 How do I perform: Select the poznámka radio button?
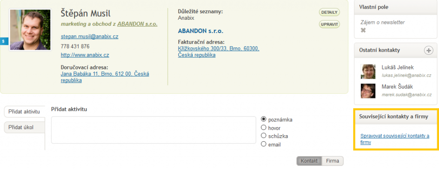pyautogui.click(x=264, y=119)
